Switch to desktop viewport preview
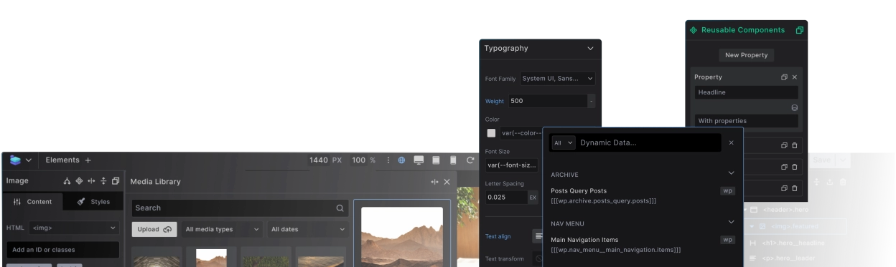The image size is (896, 267). click(x=419, y=160)
